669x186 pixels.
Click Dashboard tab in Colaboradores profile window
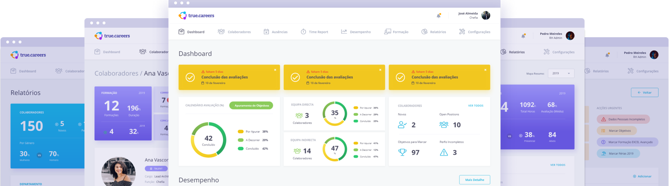[107, 52]
